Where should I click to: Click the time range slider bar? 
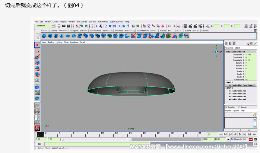point(96,139)
